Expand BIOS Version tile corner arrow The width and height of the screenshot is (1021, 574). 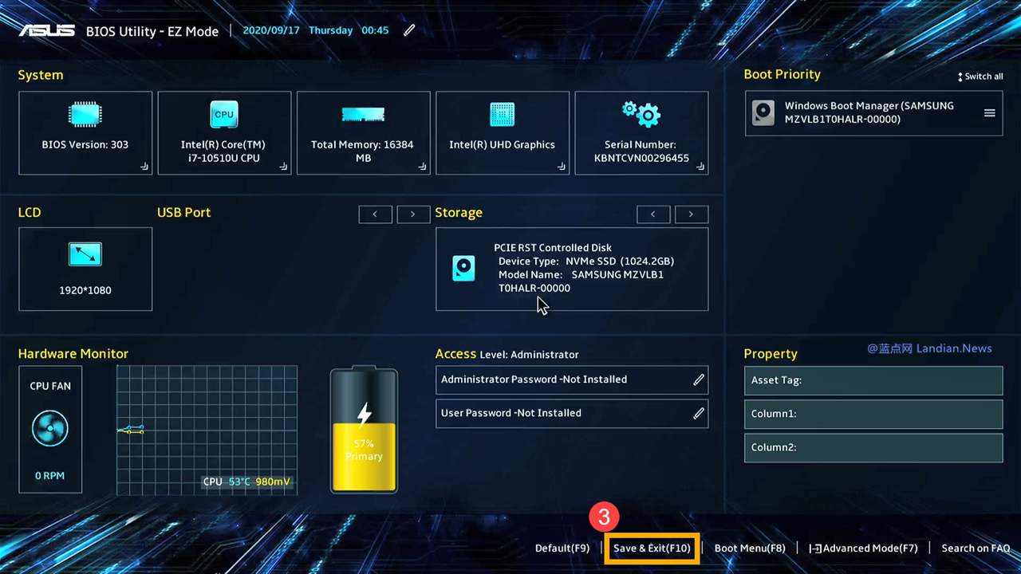[x=144, y=167]
